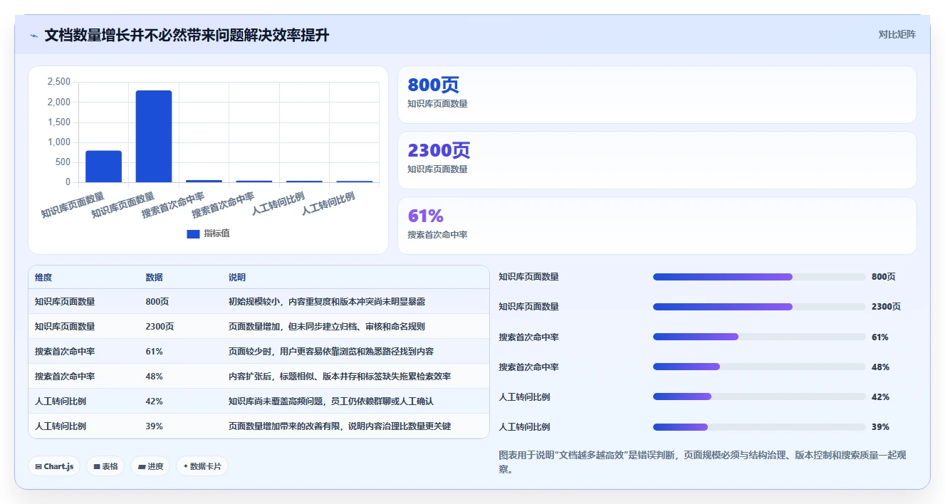Click the 800页 cell in the table
Screen dimensions: 945x504
157,302
